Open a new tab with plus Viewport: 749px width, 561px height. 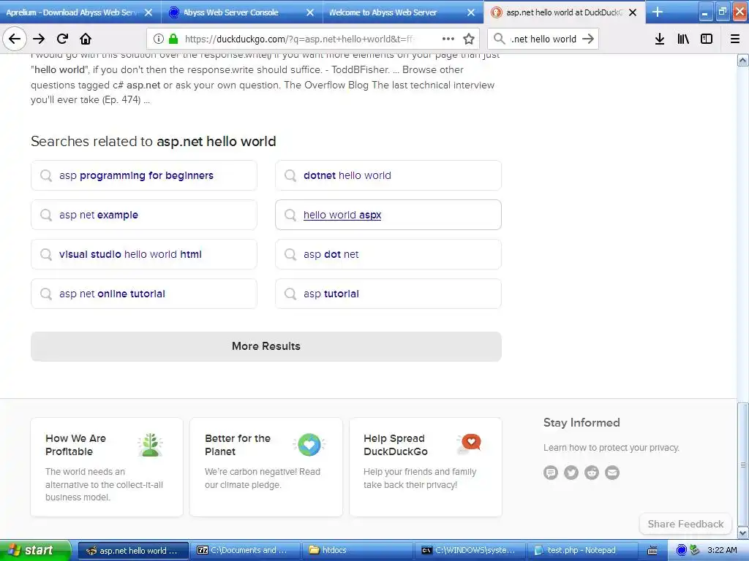[x=658, y=12]
